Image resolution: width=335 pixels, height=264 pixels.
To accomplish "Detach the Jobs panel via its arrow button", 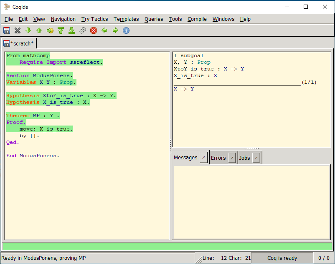I will click(256, 157).
